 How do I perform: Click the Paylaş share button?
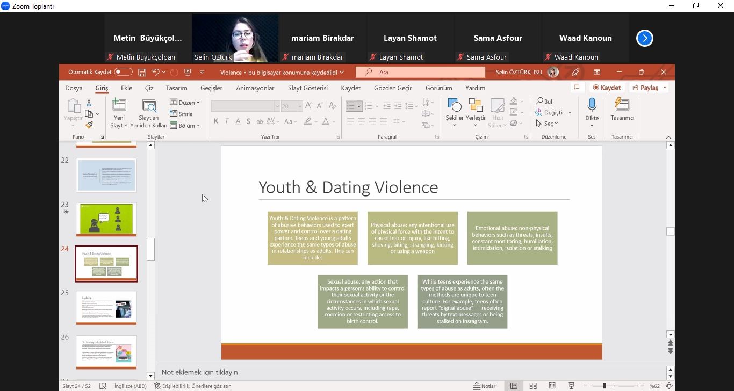pos(645,88)
